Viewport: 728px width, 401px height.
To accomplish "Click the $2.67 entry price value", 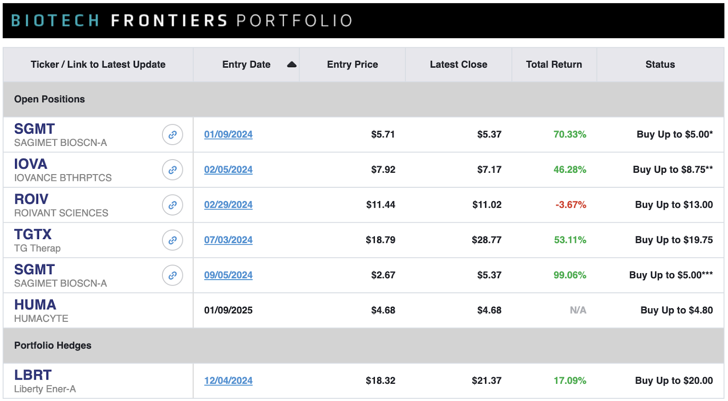I will (x=383, y=275).
